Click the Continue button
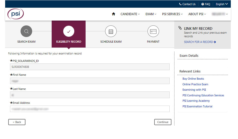The image size is (238, 139). tap(163, 122)
